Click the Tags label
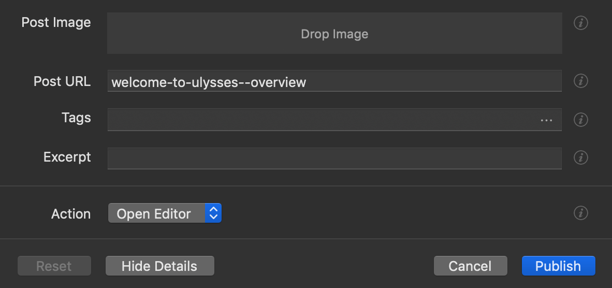This screenshot has width=612, height=288. (76, 118)
